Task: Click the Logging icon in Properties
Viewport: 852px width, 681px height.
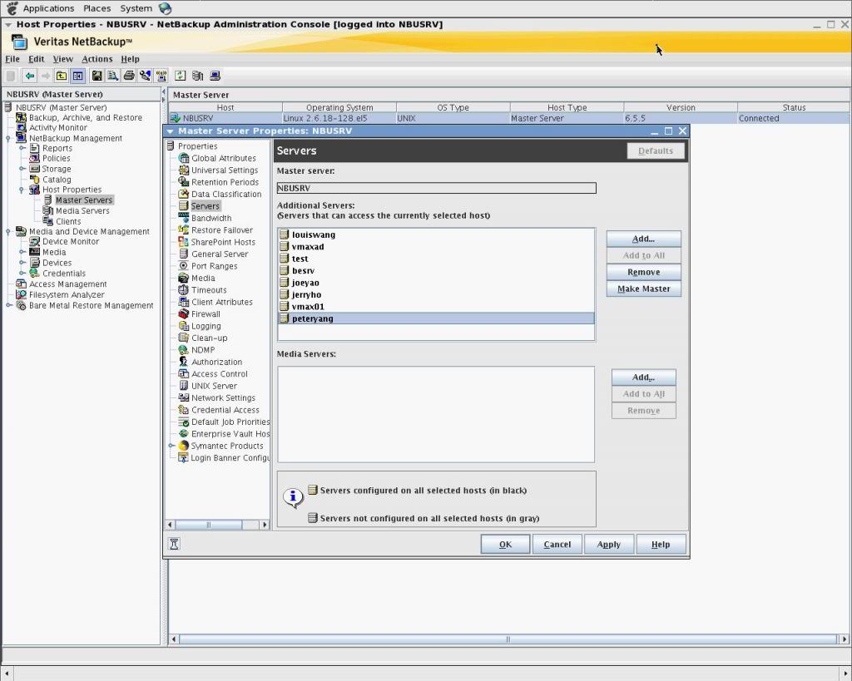Action: click(x=184, y=326)
